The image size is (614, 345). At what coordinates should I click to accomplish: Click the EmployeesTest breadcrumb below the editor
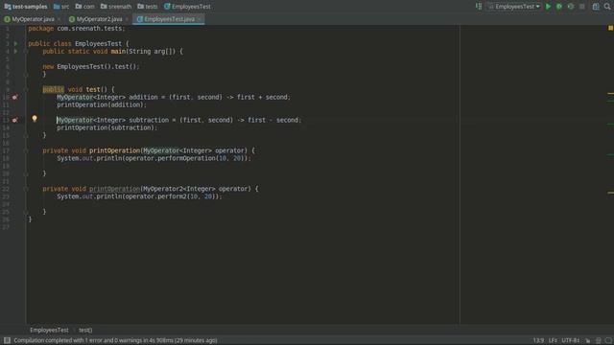pyautogui.click(x=49, y=330)
